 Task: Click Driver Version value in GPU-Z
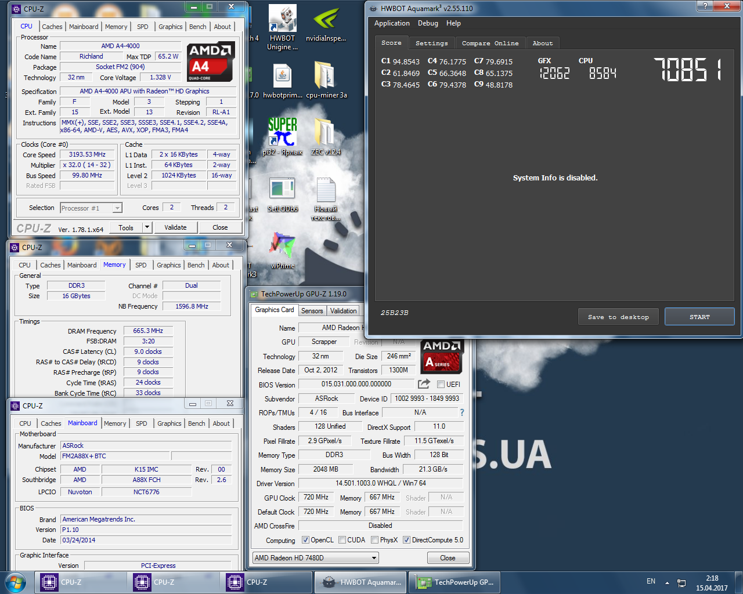380,483
